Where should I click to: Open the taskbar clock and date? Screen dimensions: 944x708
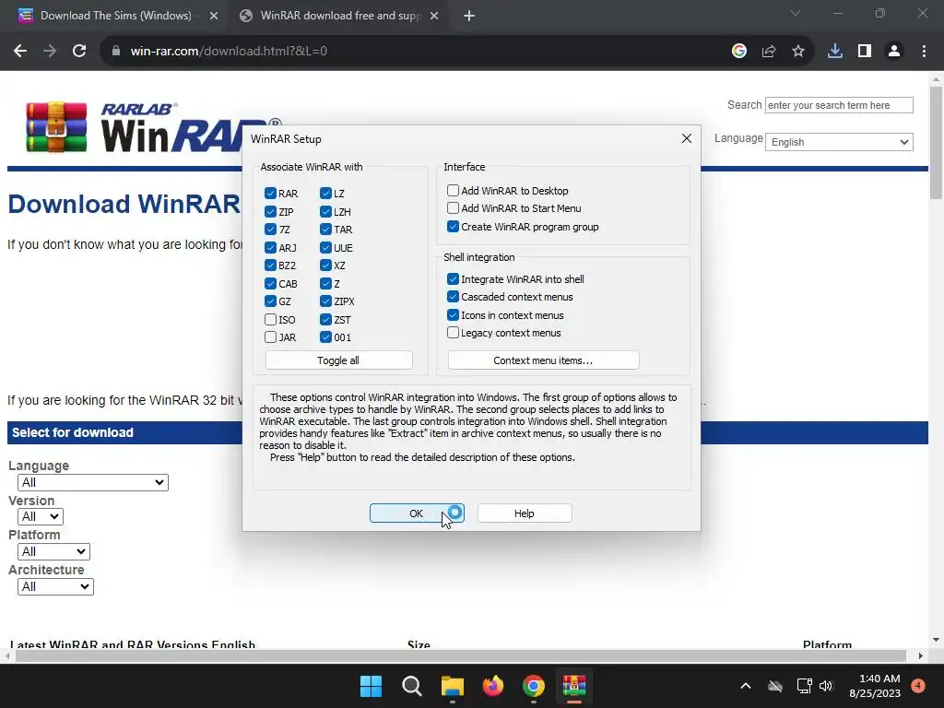coord(875,686)
